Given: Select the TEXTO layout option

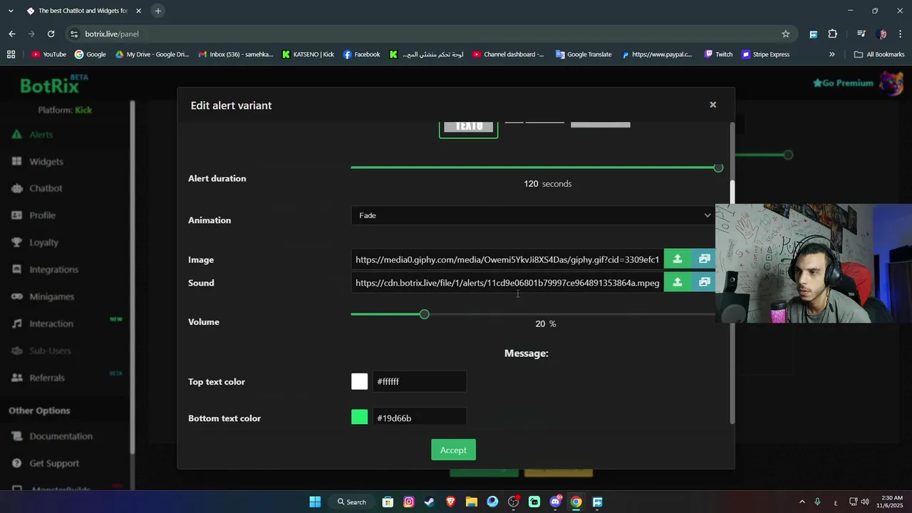Looking at the screenshot, I should click(468, 128).
